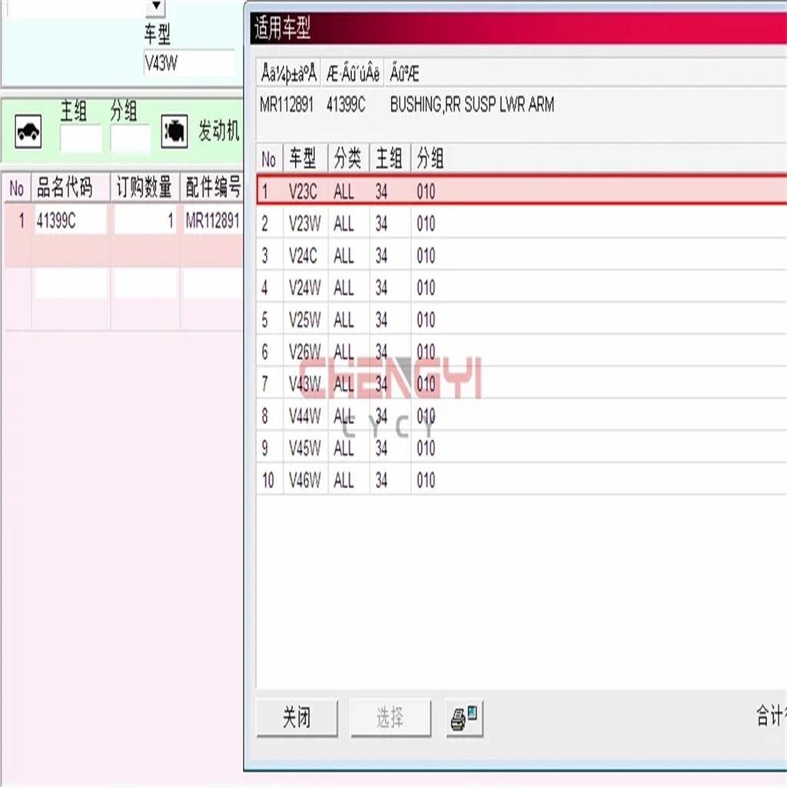787x787 pixels.
Task: Click the 选择 button
Action: [390, 718]
